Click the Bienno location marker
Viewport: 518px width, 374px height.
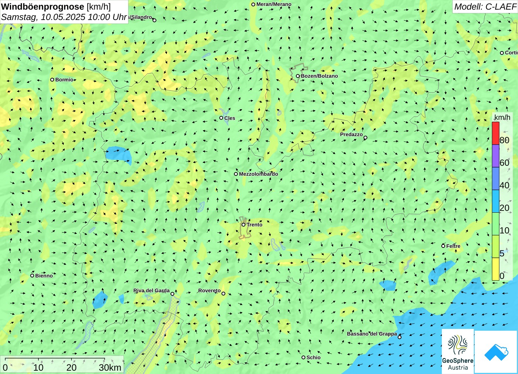32,276
